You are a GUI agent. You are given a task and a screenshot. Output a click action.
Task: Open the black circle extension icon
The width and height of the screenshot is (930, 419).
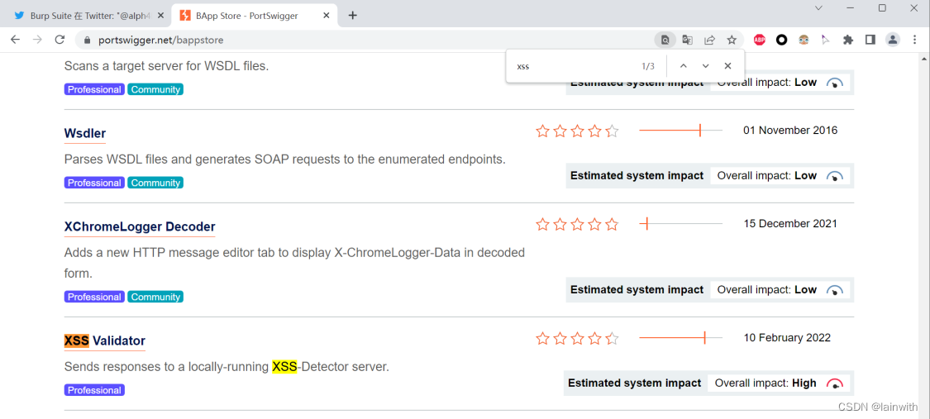782,40
